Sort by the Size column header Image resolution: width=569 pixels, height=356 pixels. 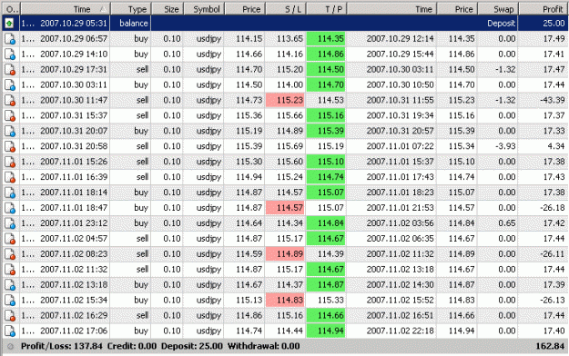[x=168, y=9]
